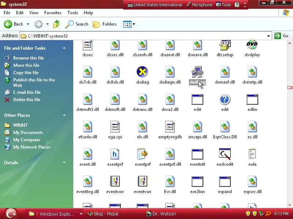Click the Back navigation button
This screenshot has height=219, width=293.
[x=14, y=24]
